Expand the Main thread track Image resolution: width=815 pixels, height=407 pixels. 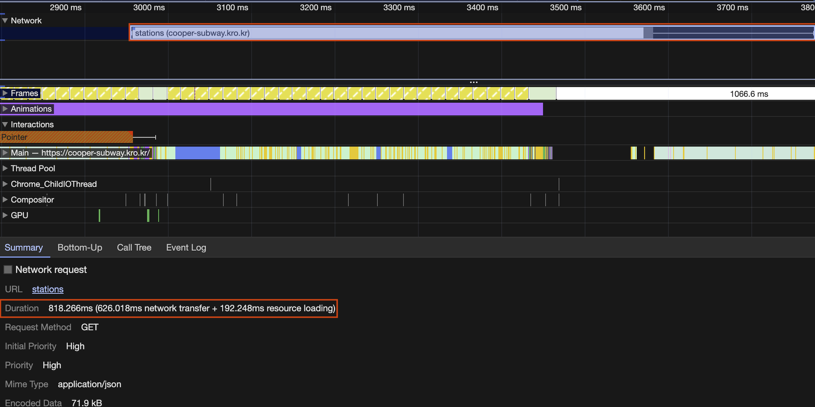[x=5, y=153]
